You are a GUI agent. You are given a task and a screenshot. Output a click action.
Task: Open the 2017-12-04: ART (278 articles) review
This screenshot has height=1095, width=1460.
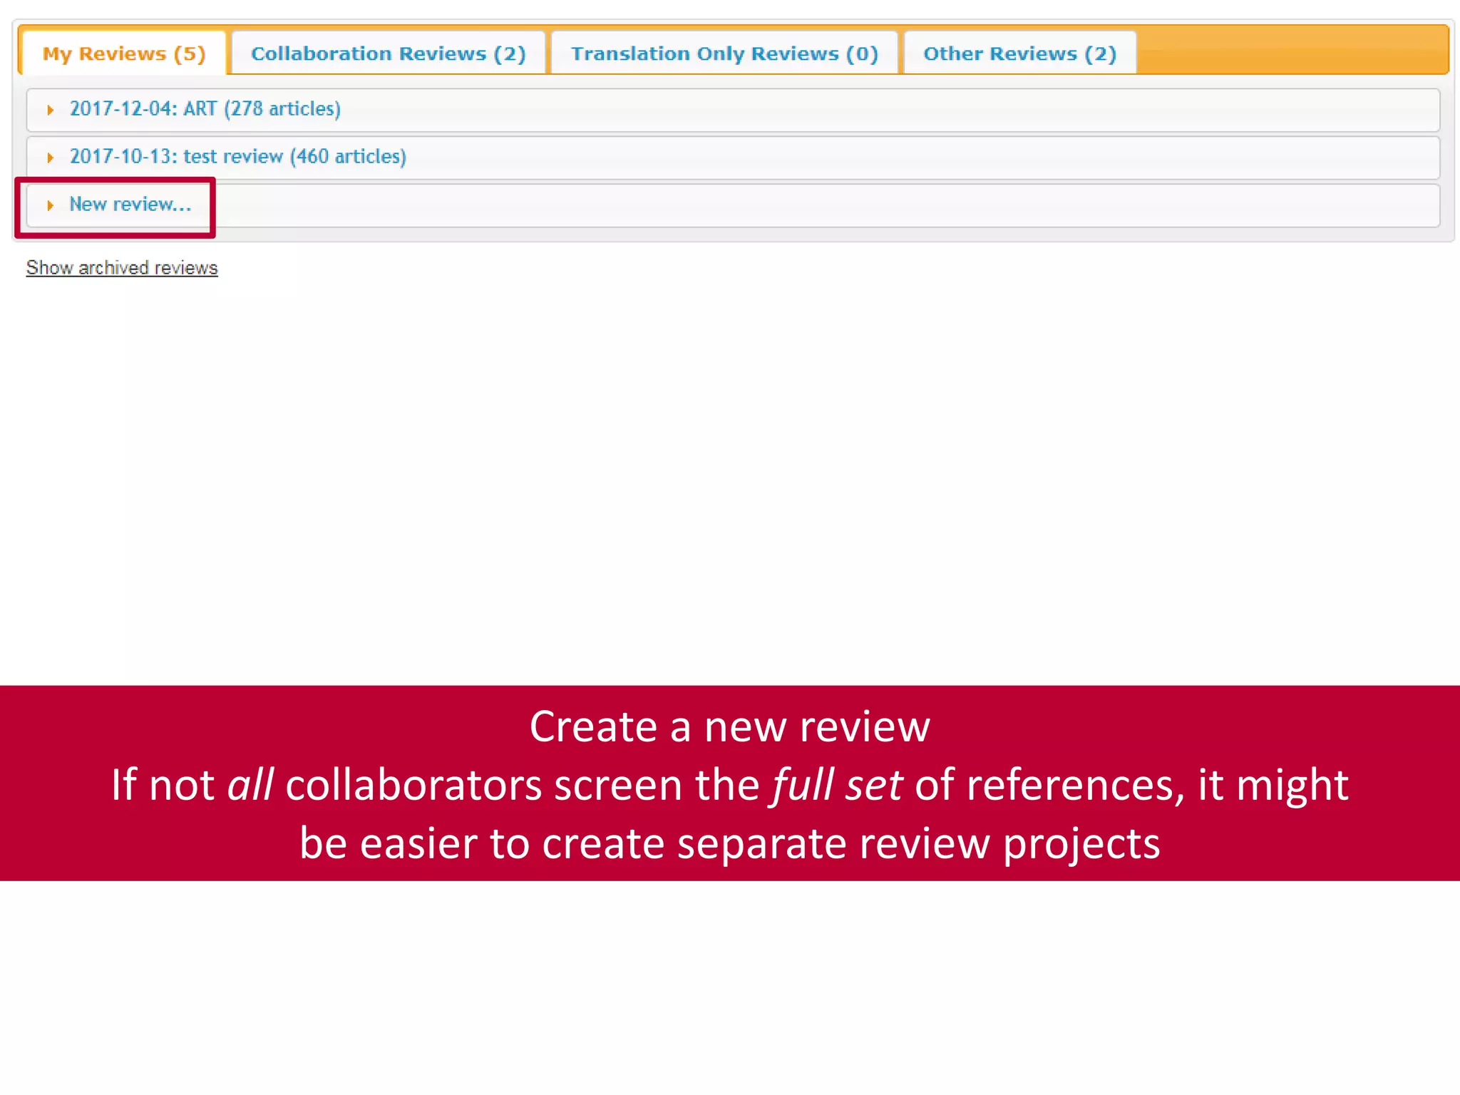(205, 109)
